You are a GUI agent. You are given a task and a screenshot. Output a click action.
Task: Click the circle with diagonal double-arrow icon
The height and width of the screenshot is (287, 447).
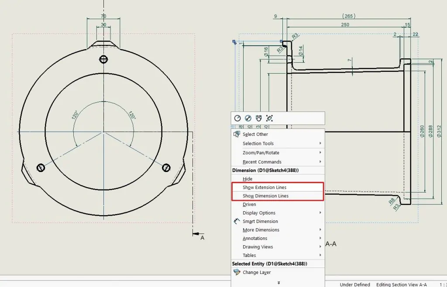point(248,118)
